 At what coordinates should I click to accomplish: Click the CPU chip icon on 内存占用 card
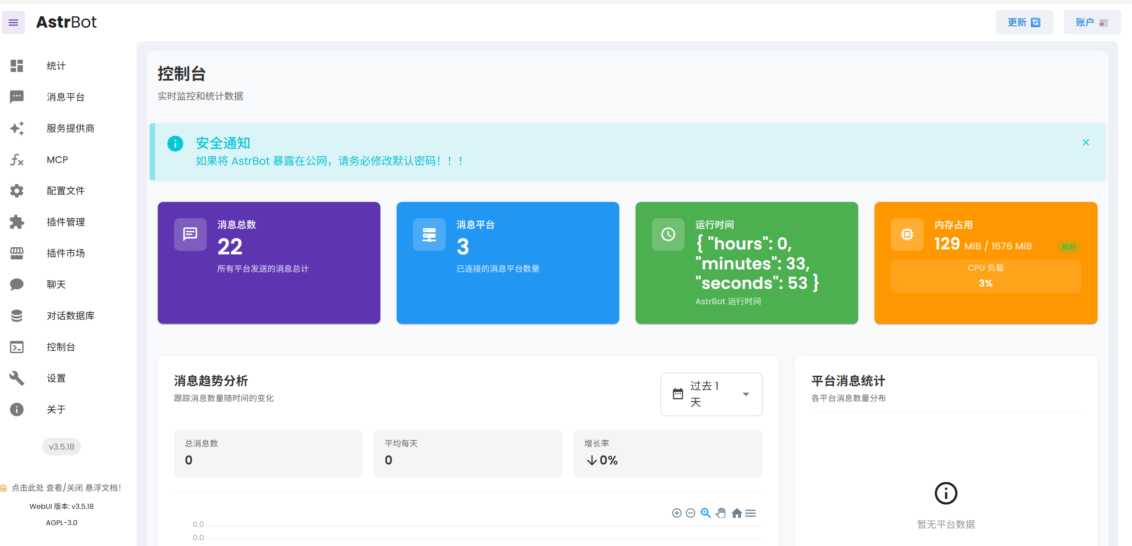pos(907,235)
